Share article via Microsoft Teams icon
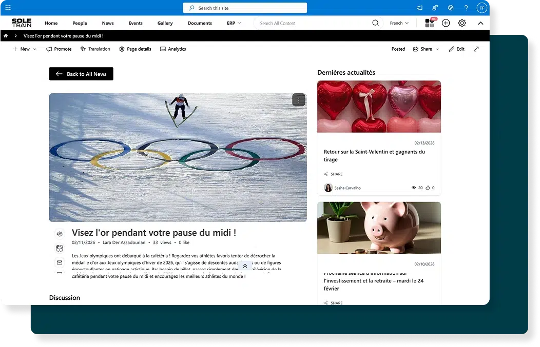 (60, 234)
